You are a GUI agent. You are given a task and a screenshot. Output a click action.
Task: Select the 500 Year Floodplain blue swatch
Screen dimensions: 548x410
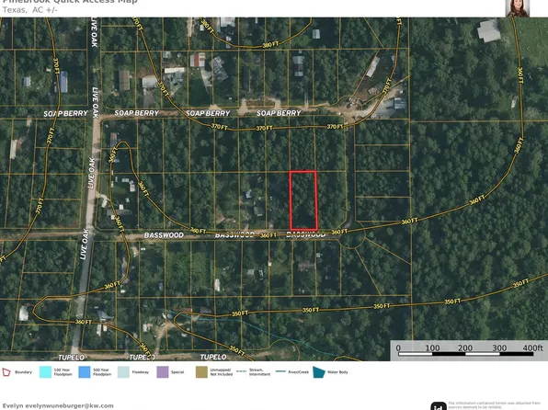[85, 372]
